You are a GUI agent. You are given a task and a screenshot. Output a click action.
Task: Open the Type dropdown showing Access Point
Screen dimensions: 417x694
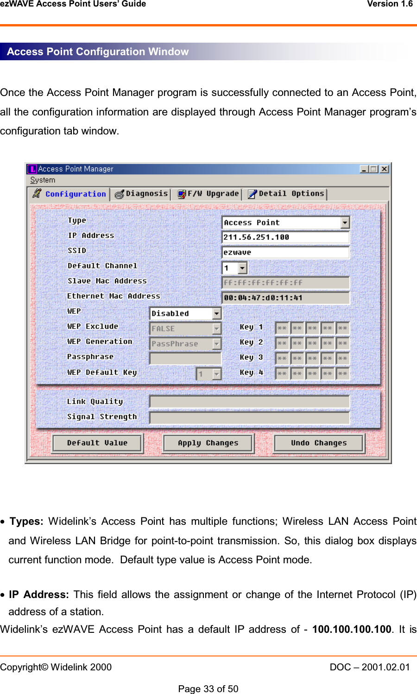coord(344,223)
